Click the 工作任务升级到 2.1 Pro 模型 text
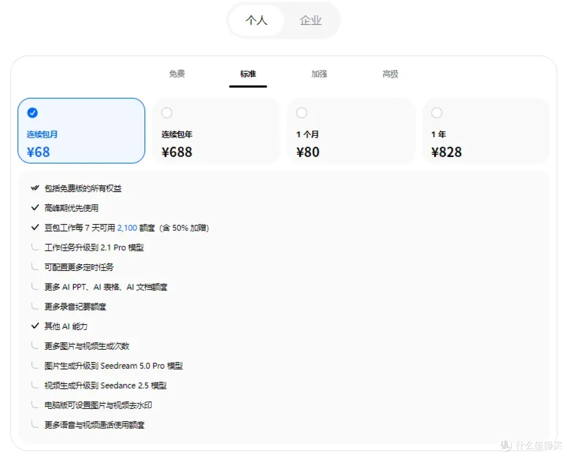This screenshot has height=457, width=567. tap(94, 247)
